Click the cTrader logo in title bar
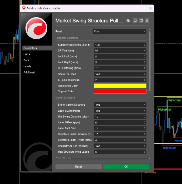The width and height of the screenshot is (182, 184). tap(24, 8)
